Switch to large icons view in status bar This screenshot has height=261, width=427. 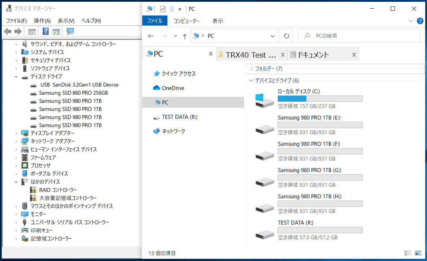pyautogui.click(x=418, y=253)
